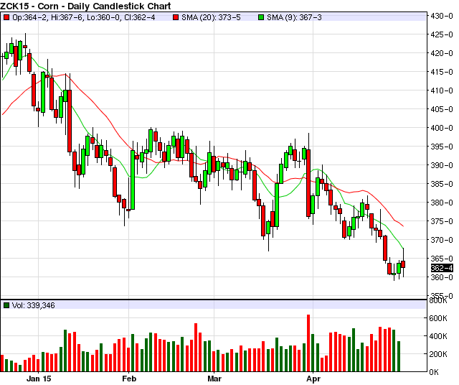Image resolution: width=459 pixels, height=385 pixels.
Task: Click the 415-0 price axis label
Action: (442, 72)
